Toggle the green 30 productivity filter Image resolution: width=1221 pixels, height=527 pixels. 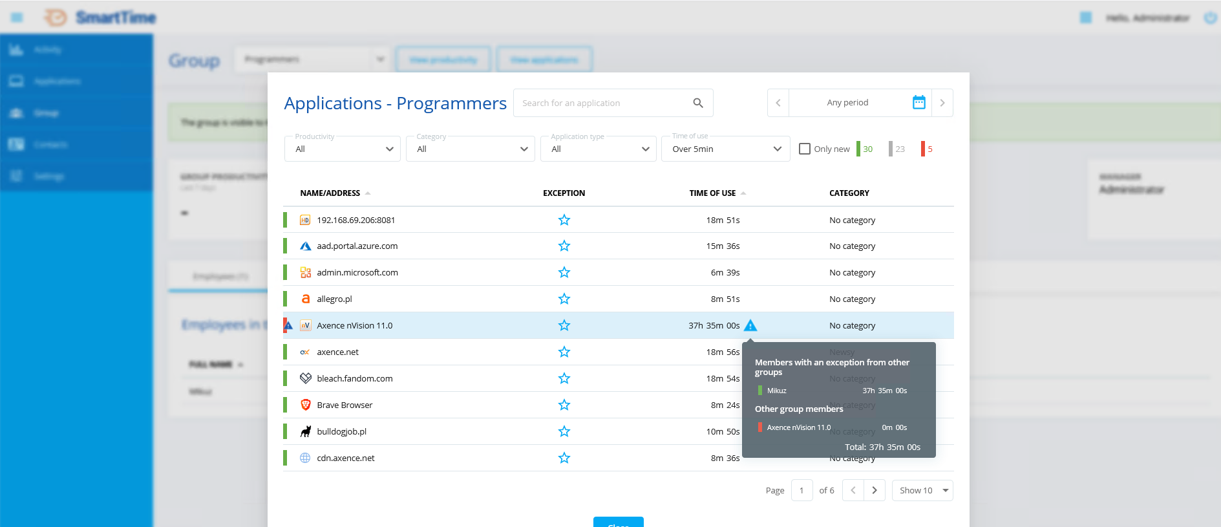point(865,149)
